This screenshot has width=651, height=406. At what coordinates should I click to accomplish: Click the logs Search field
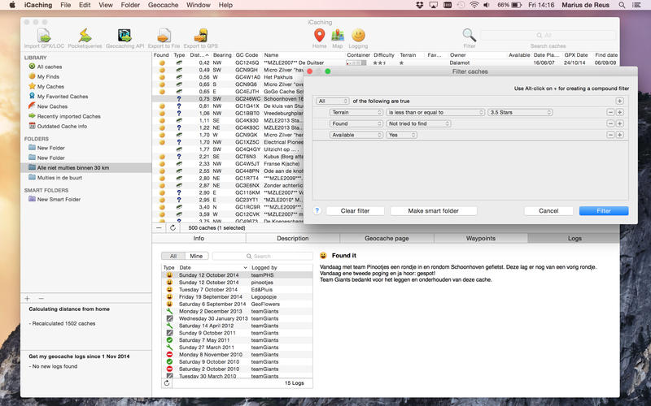point(262,256)
